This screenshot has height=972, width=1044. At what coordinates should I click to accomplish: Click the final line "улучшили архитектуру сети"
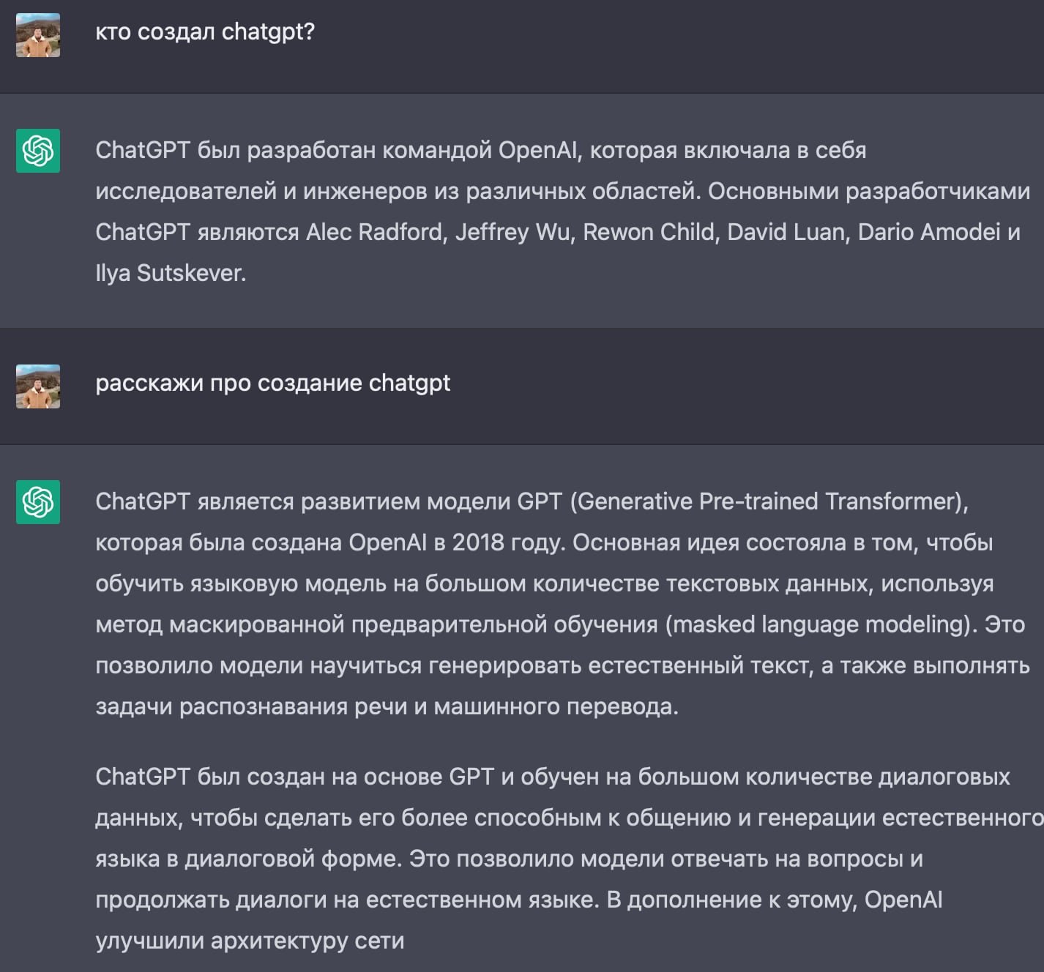250,941
